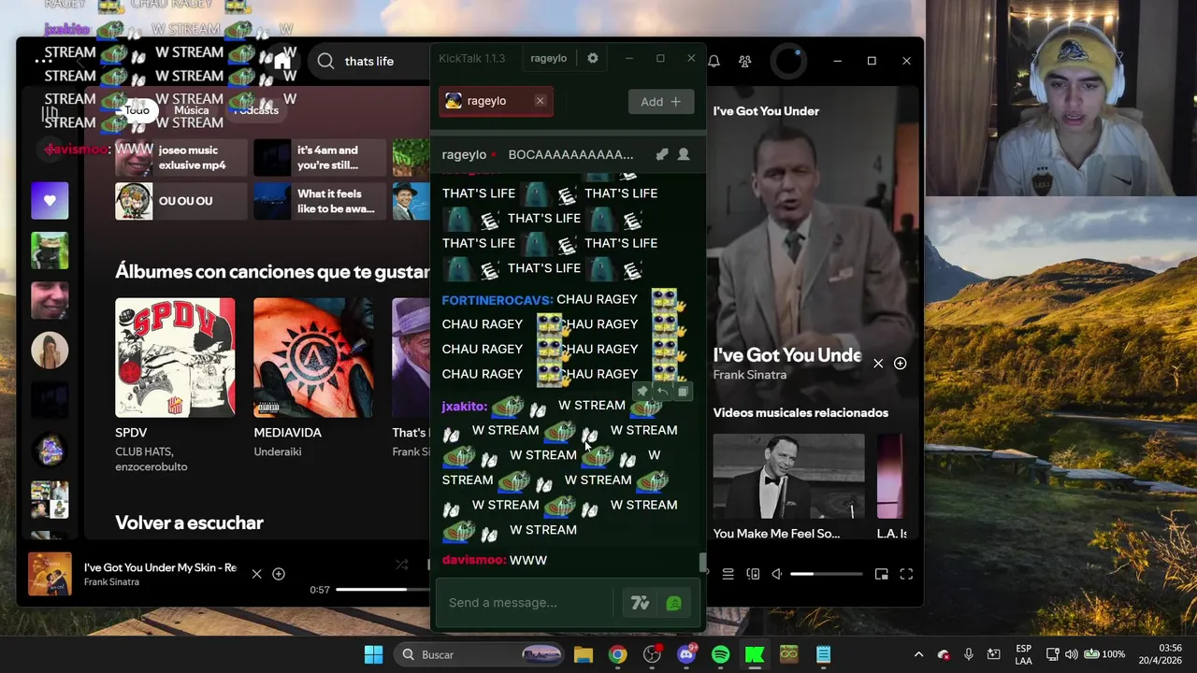Open File Explorer from taskbar

(584, 654)
